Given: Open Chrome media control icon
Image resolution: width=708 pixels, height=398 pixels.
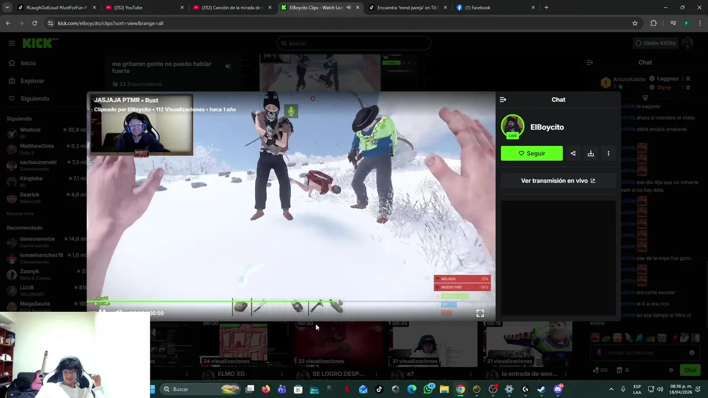Looking at the screenshot, I should (673, 23).
